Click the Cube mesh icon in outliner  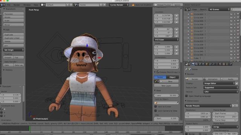point(192,58)
